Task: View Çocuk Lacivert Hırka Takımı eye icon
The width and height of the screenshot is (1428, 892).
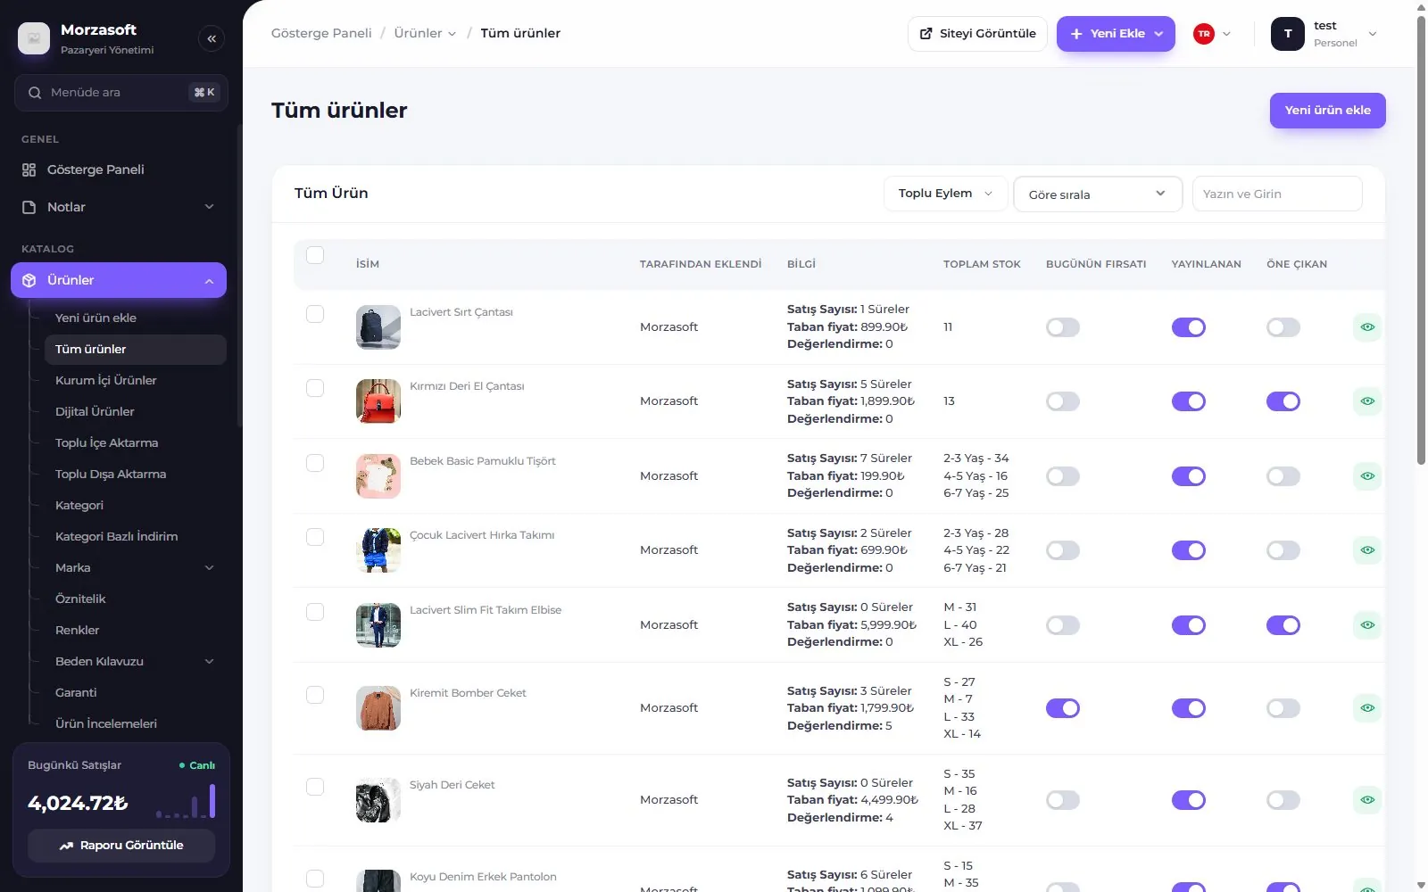Action: (x=1367, y=550)
